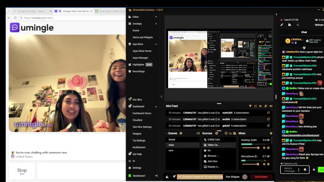Open the chat emote picker smiley
The width and height of the screenshot is (324, 182).
(305, 170)
